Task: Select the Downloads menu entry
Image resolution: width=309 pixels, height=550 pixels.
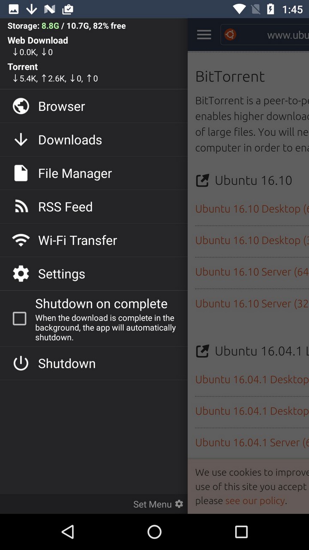Action: [70, 140]
